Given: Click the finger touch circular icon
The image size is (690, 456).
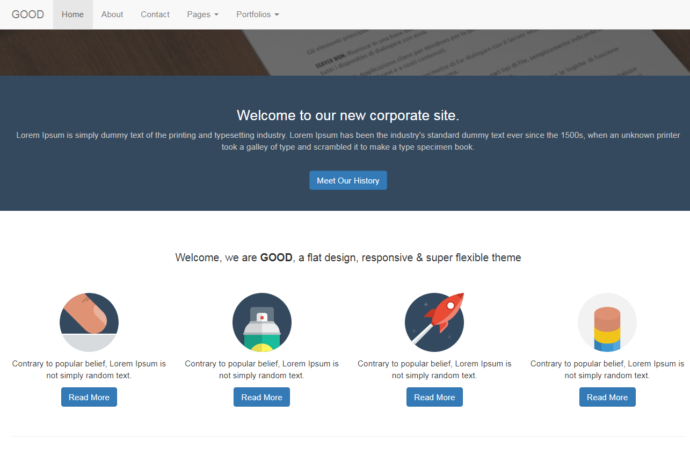Looking at the screenshot, I should click(89, 322).
